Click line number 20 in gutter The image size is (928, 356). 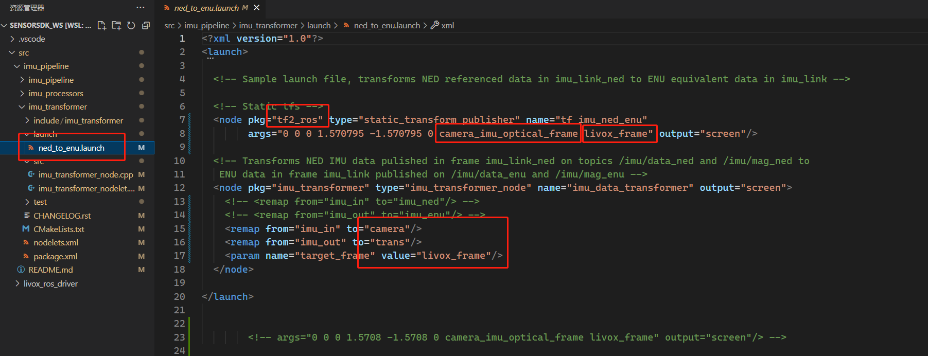(179, 297)
